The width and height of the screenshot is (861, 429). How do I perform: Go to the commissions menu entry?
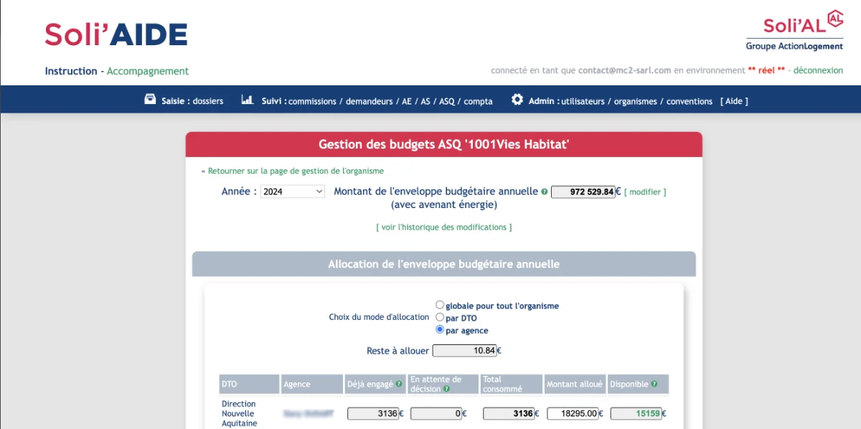pos(312,102)
